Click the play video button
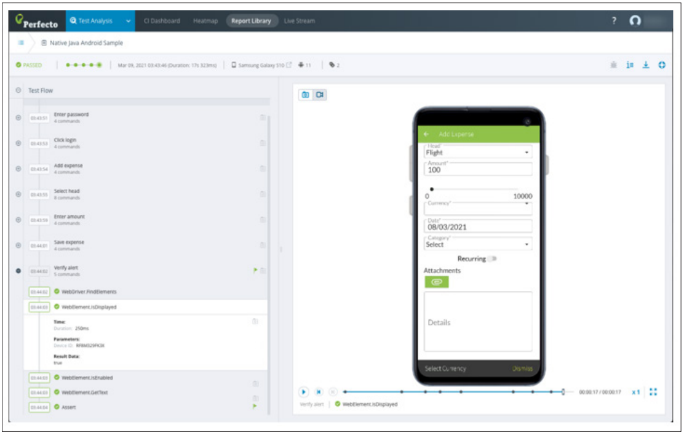 [304, 392]
